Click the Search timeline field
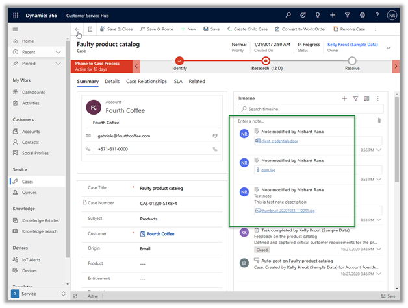 (x=311, y=109)
